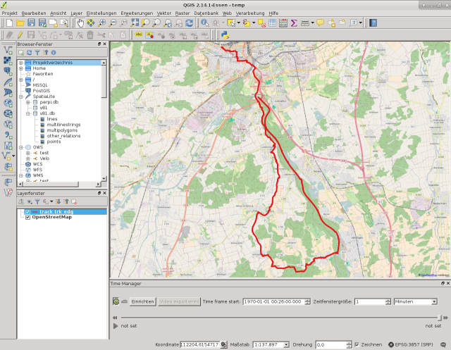This screenshot has width=451, height=350.
Task: Open the Raster menu
Action: click(x=183, y=13)
